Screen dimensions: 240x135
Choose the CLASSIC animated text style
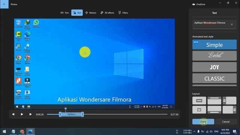click(214, 78)
